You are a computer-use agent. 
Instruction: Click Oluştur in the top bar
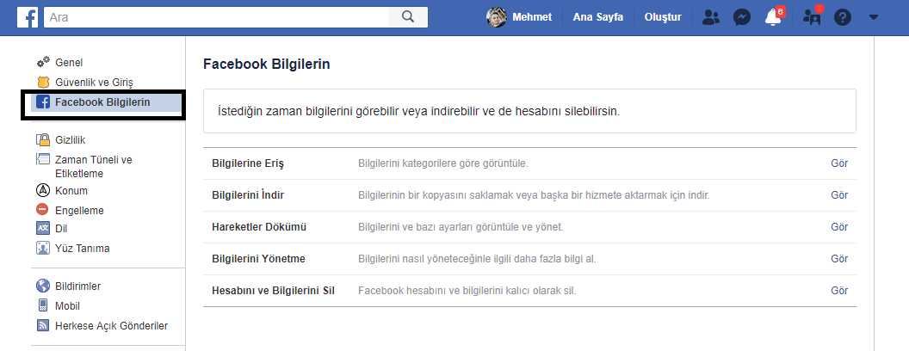tap(663, 17)
